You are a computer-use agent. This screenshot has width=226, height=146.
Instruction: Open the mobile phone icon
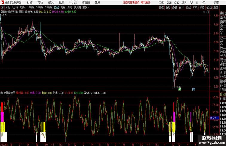197,2
